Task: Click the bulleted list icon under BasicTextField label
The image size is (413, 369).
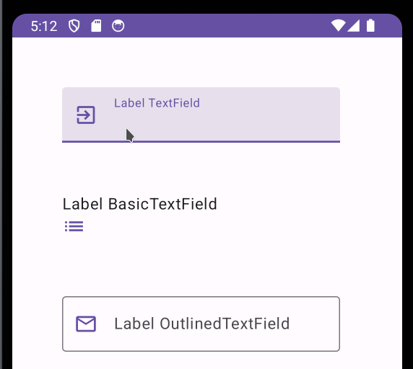Action: tap(74, 226)
